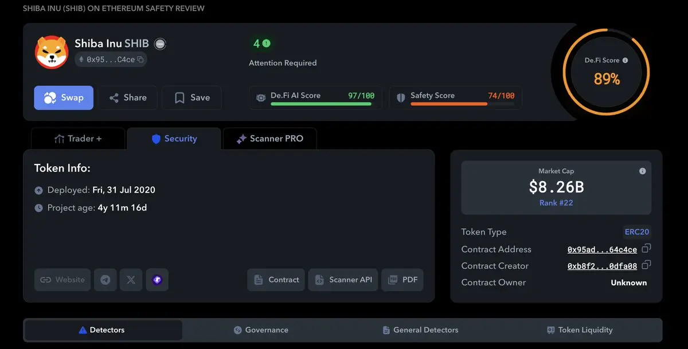The image size is (688, 349).
Task: Download the PDF report
Action: pos(402,280)
